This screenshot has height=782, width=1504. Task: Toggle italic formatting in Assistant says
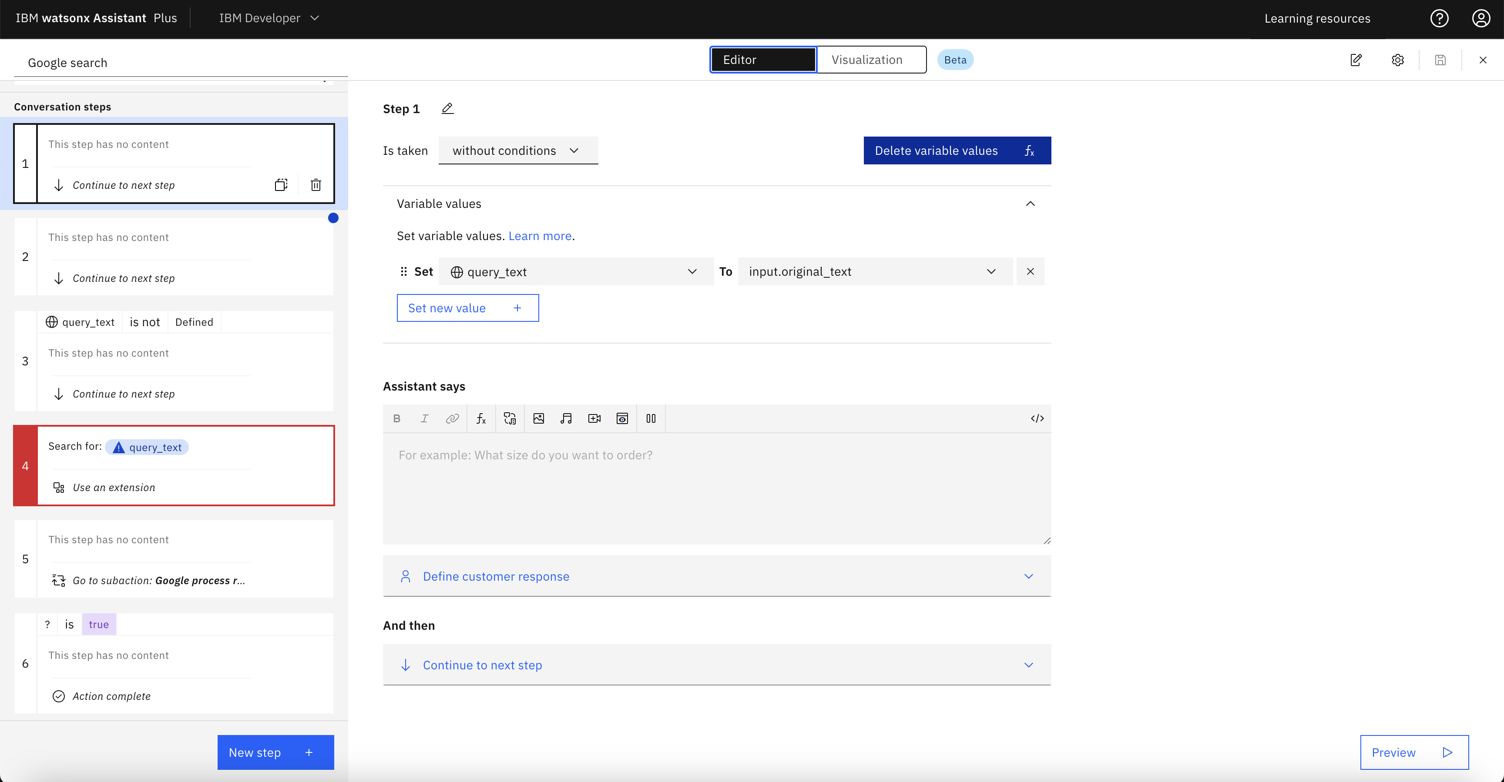tap(424, 418)
